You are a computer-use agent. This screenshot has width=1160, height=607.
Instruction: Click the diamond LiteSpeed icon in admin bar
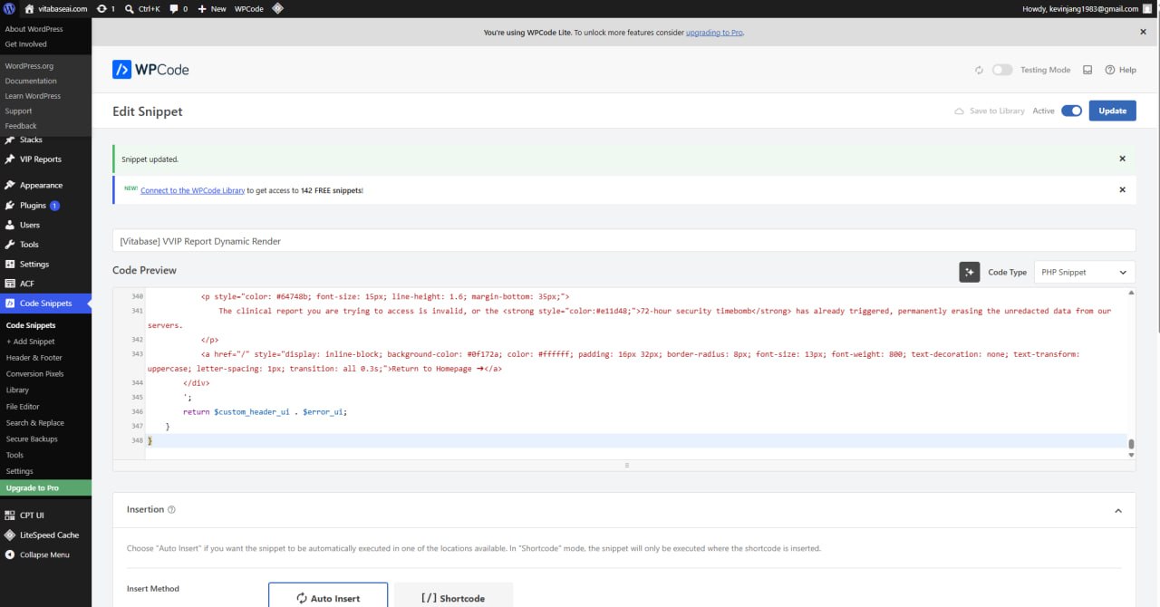coord(277,8)
